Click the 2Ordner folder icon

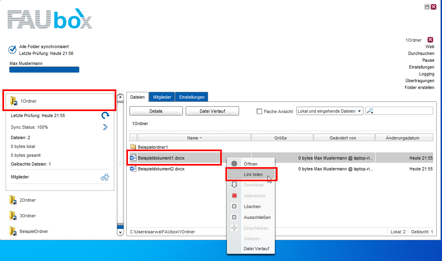[12, 200]
